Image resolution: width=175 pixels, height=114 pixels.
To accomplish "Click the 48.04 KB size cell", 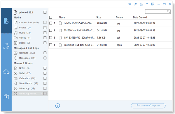I will tap(102, 23).
